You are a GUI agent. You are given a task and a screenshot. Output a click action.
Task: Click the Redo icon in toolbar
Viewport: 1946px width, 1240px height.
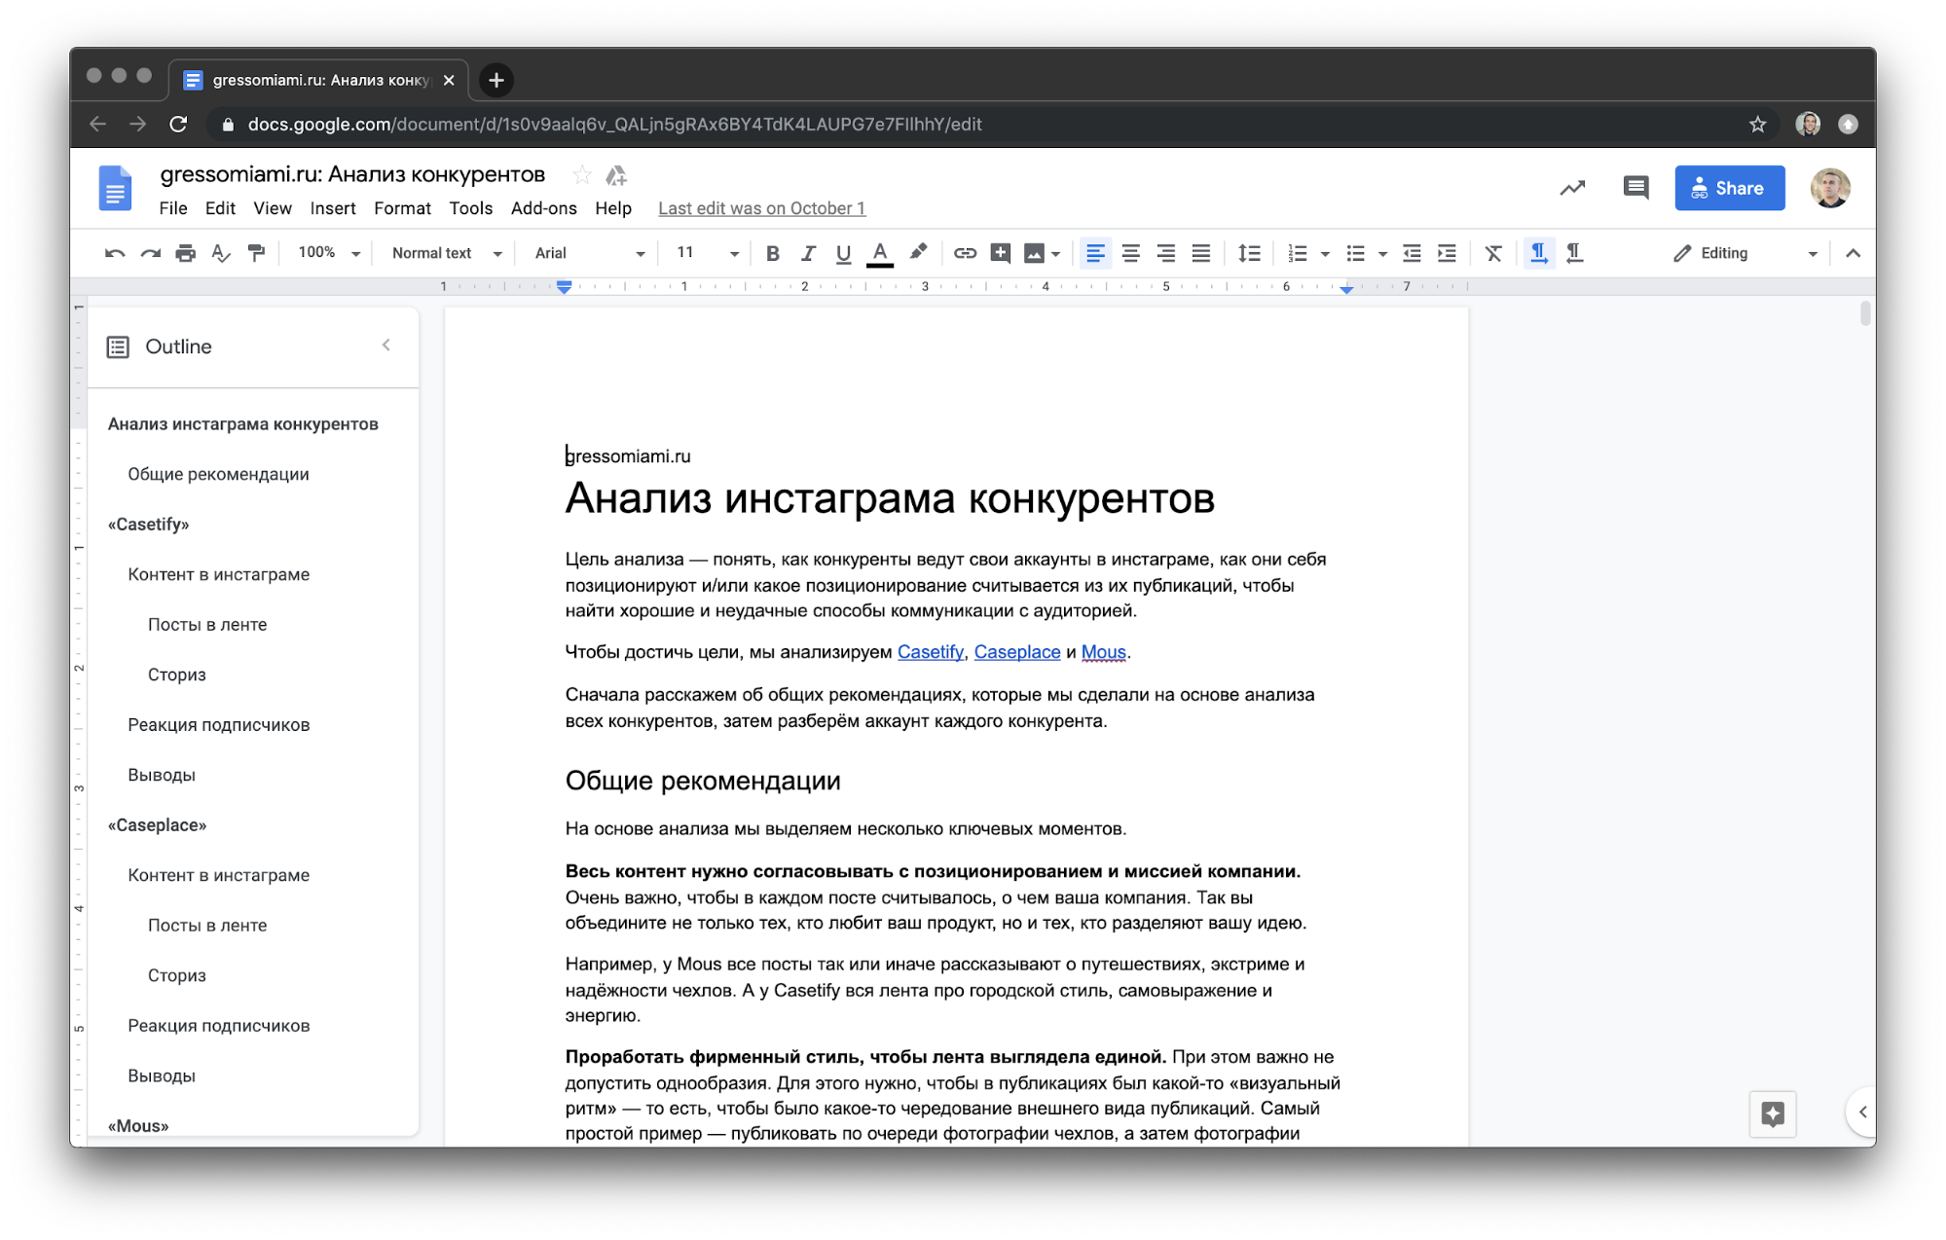click(x=150, y=253)
